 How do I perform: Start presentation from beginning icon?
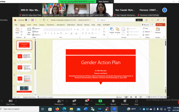[44, 20]
